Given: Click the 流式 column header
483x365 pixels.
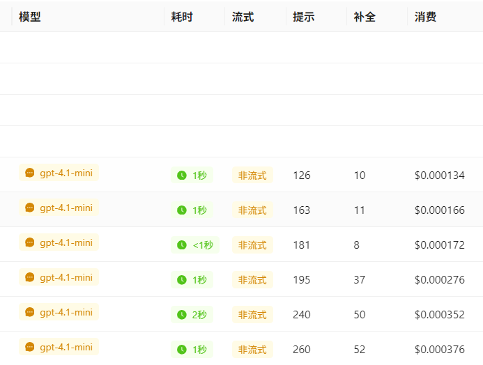Looking at the screenshot, I should point(243,17).
